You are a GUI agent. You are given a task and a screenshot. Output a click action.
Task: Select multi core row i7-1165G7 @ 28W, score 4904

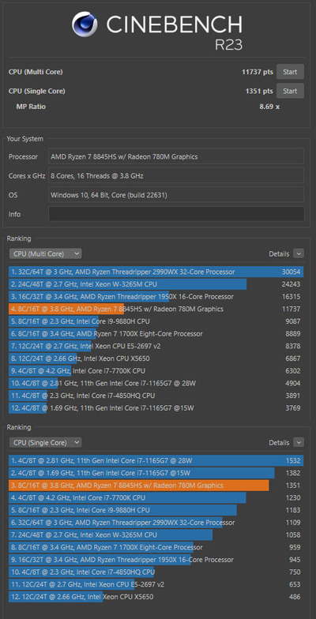(156, 383)
